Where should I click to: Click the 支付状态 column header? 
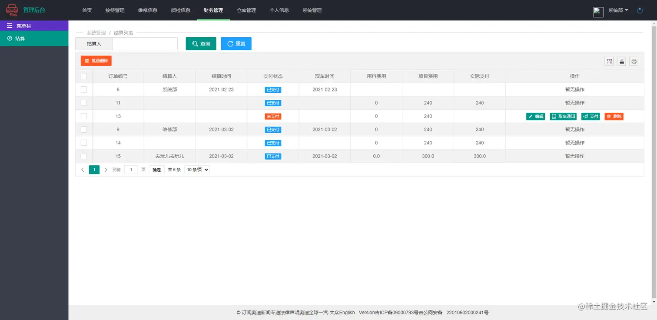[x=273, y=76]
